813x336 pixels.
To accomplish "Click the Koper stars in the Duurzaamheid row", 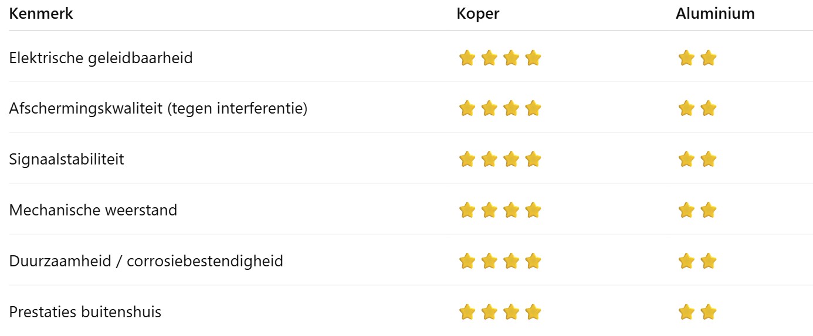I will tap(500, 261).
